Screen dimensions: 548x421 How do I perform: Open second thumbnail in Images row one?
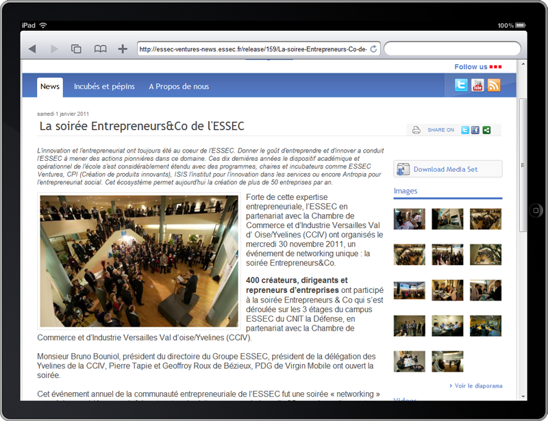coord(447,218)
